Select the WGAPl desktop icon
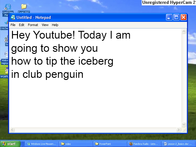The width and height of the screenshot is (196, 147). pyautogui.click(x=4, y=73)
